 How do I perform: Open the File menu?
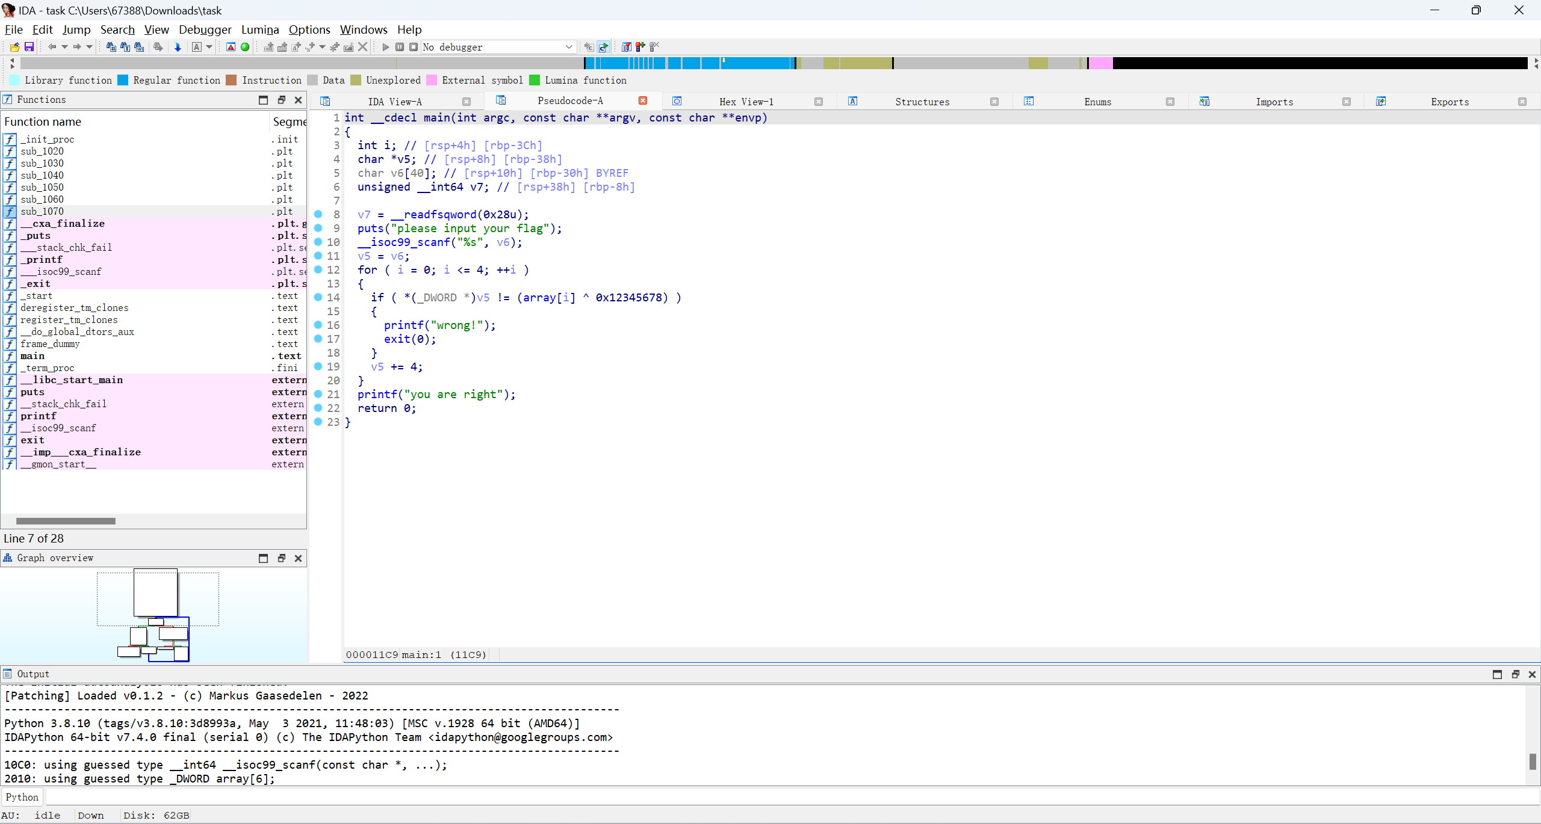[x=13, y=29]
